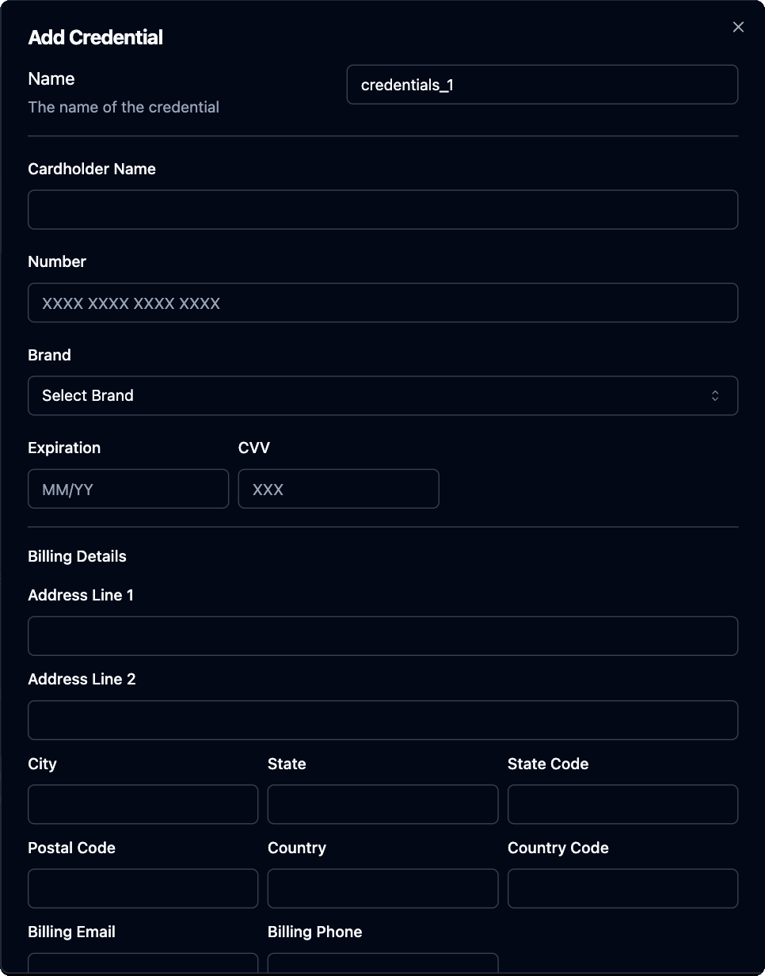
Task: Click the Country Code label
Action: pos(558,848)
